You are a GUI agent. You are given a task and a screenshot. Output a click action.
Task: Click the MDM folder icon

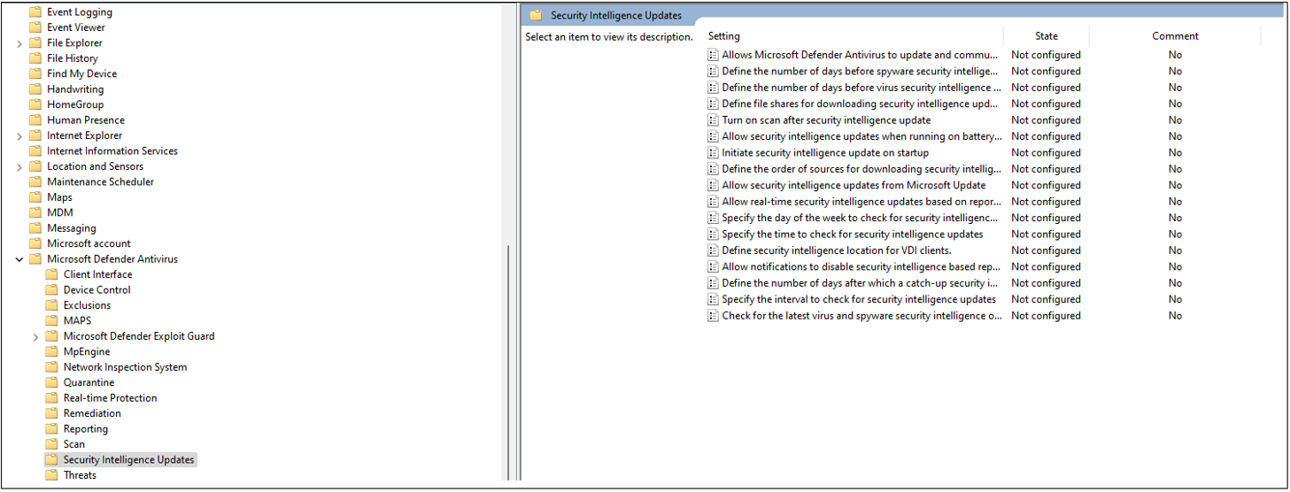pyautogui.click(x=35, y=212)
